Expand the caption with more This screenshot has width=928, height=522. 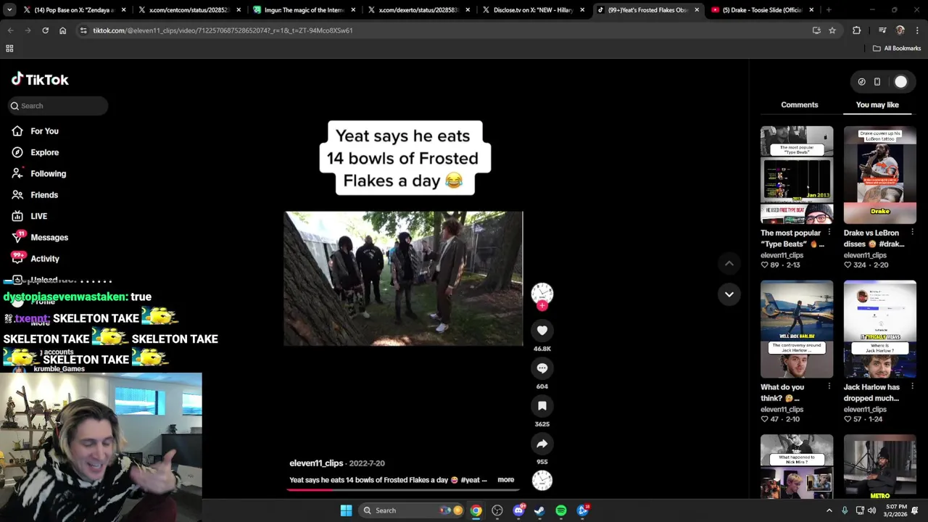coord(505,480)
